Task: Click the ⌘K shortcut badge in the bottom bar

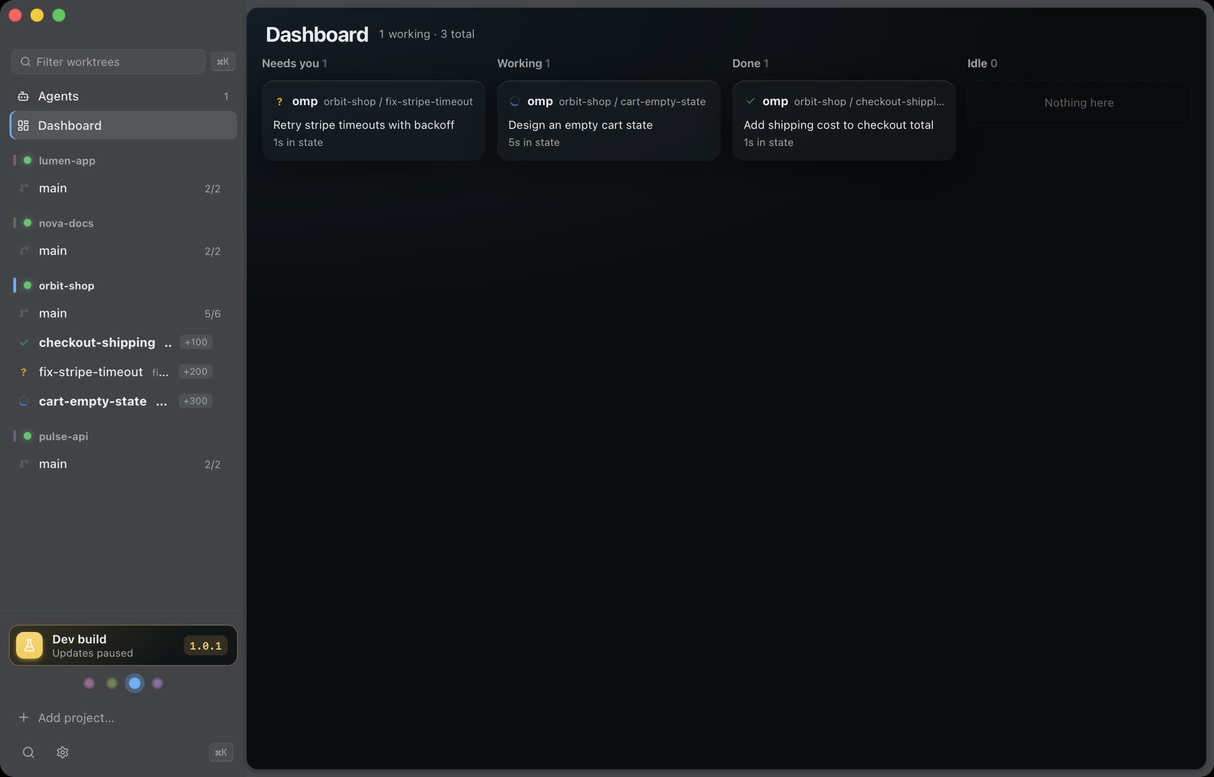Action: coord(221,752)
